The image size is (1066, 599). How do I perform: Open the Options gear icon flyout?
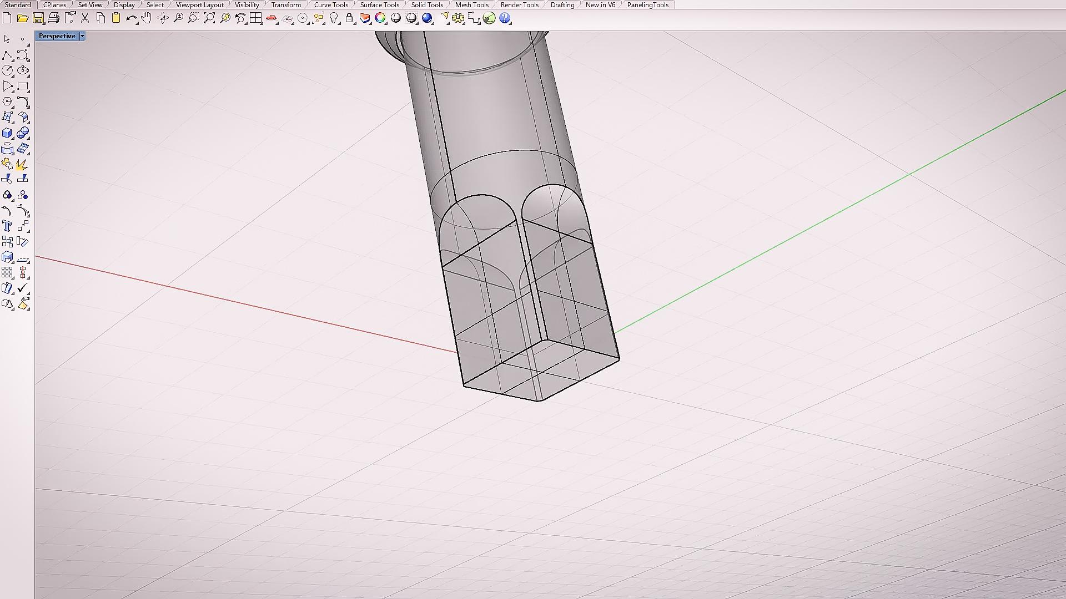tap(458, 18)
